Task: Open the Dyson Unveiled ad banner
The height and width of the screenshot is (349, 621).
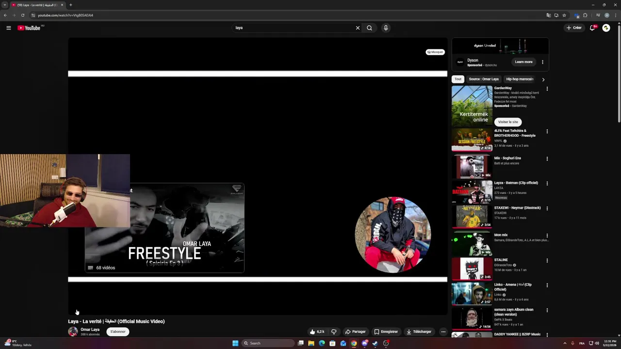Action: point(500,46)
